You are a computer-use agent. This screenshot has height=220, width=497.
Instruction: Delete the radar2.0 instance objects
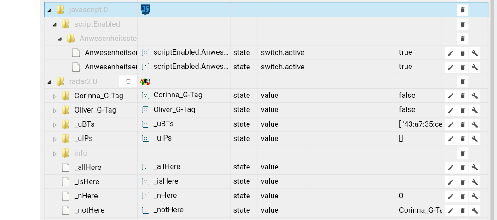coord(462,82)
